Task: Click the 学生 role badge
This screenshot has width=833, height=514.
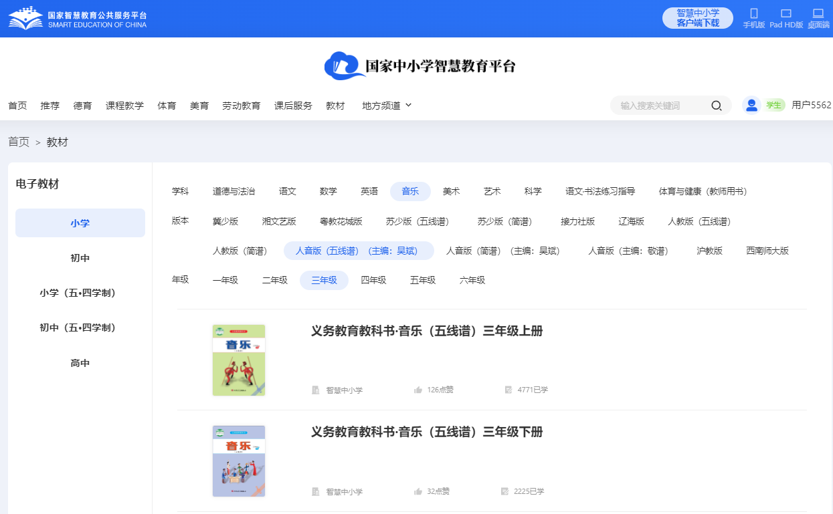Action: pos(774,105)
